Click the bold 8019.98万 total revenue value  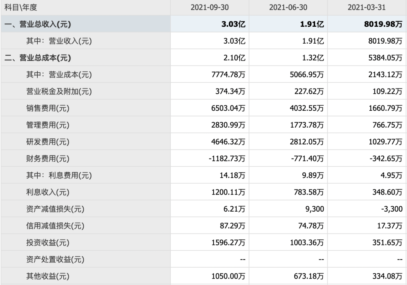[383, 24]
